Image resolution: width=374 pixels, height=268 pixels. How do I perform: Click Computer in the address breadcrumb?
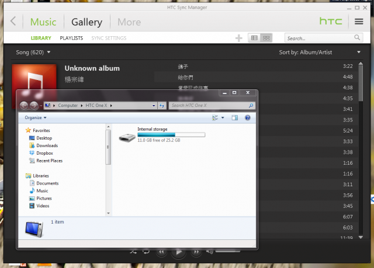click(x=68, y=105)
